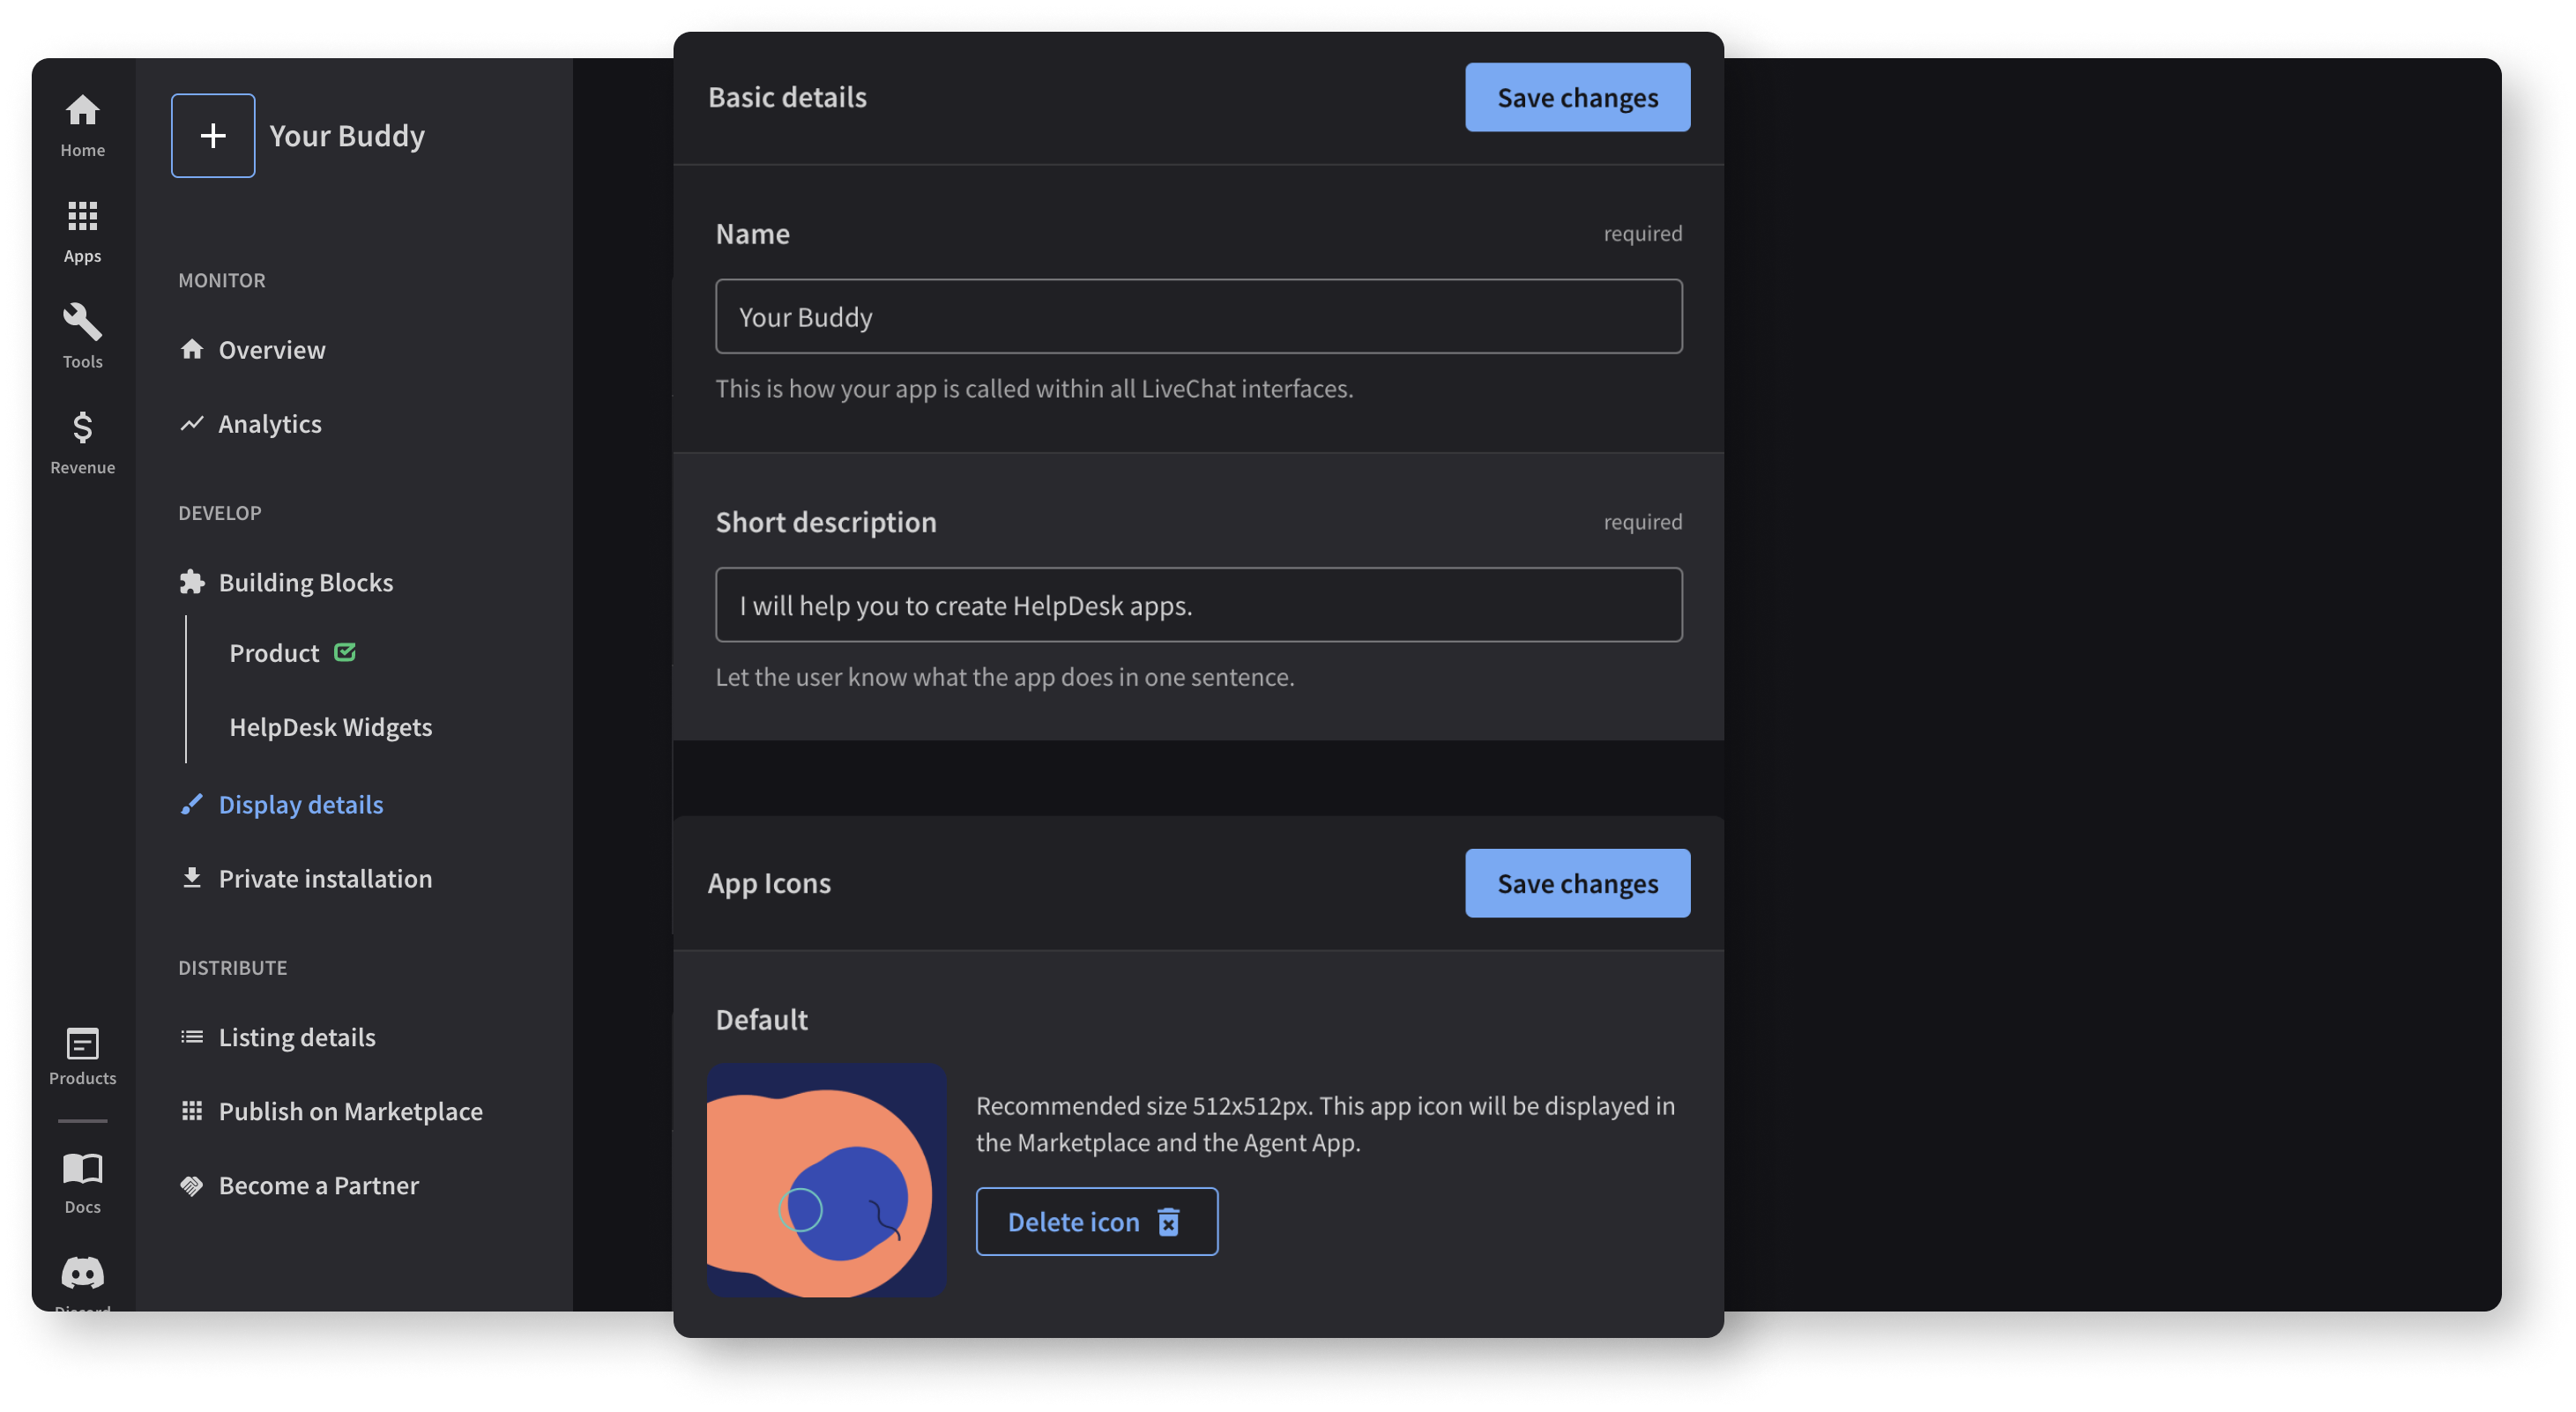Select the Display details menu item
Image resolution: width=2576 pixels, height=1412 pixels.
[x=301, y=805]
